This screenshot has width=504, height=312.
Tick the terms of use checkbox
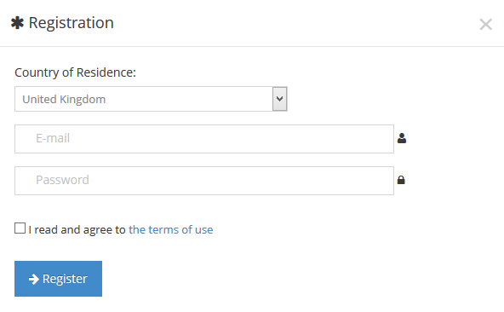20,228
